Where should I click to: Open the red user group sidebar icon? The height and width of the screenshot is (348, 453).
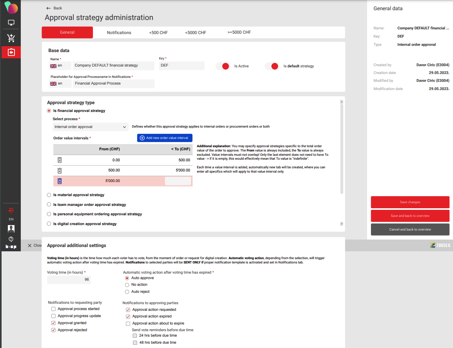(11, 210)
